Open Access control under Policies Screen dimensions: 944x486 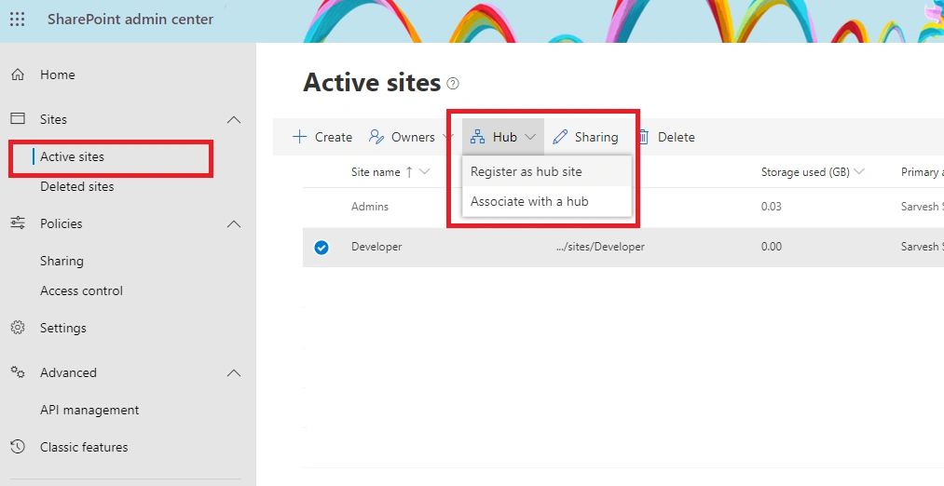(x=81, y=290)
